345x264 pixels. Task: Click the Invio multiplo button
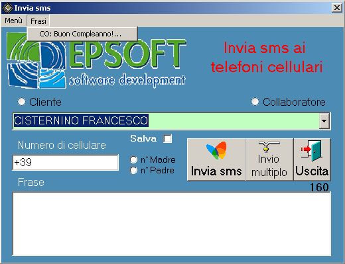pos(269,159)
